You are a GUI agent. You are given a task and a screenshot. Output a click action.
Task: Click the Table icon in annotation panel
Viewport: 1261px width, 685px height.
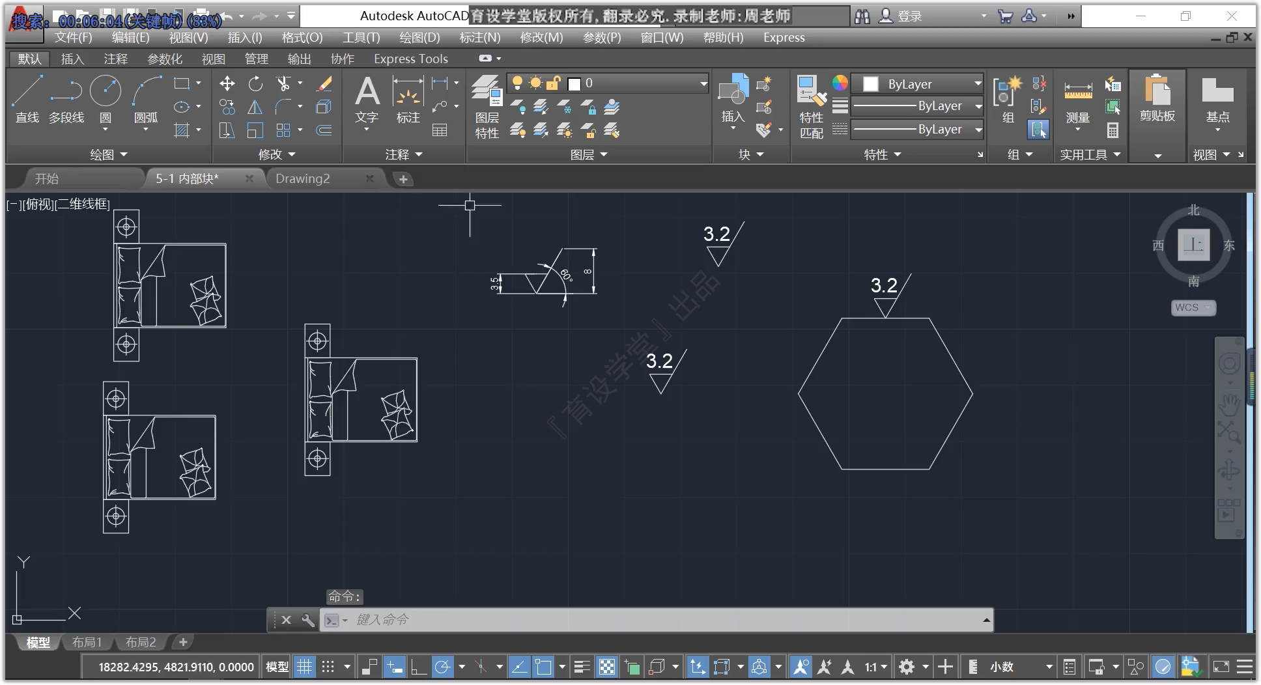pyautogui.click(x=440, y=130)
